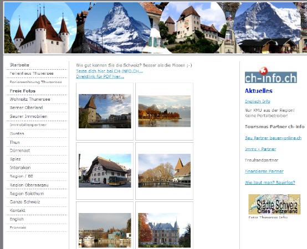View the chateau with autumn tree thumbnail
Image resolution: width=307 pixels, height=249 pixels.
(x=164, y=230)
